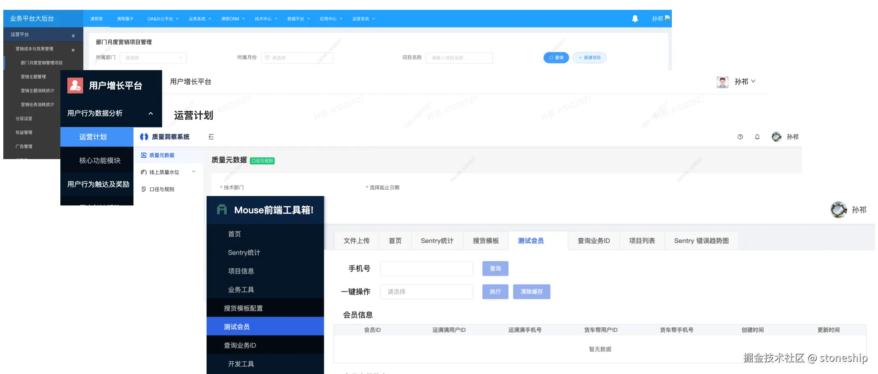Expand the 运营系统 top menu
This screenshot has width=878, height=374.
(363, 19)
